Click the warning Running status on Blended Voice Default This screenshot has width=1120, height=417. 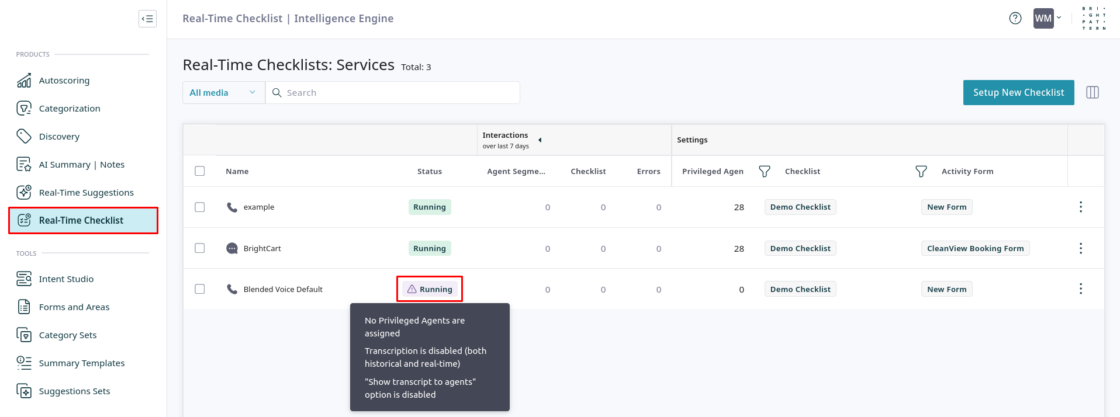coord(430,289)
